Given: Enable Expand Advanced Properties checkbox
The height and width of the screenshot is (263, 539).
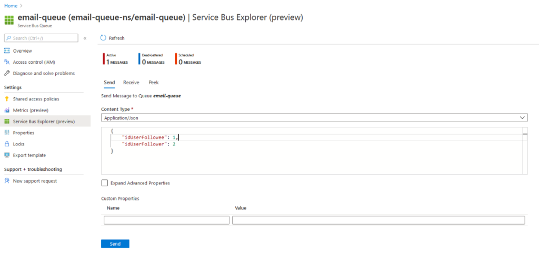Looking at the screenshot, I should (105, 183).
